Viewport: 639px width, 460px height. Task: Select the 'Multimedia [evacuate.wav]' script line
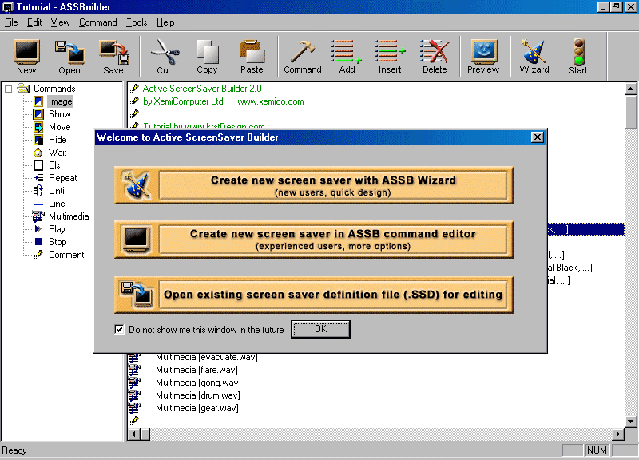[206, 357]
